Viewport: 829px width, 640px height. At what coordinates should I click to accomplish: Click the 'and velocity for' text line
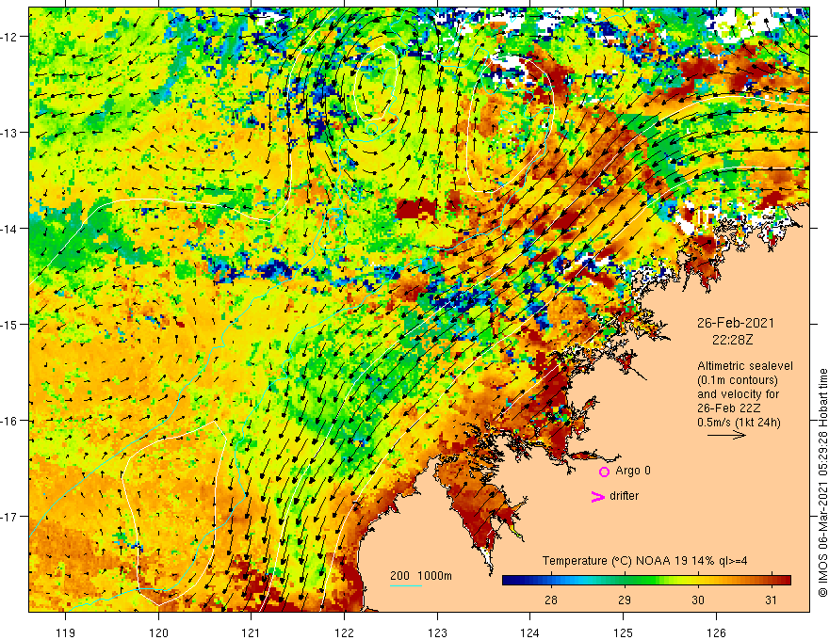[x=738, y=394]
